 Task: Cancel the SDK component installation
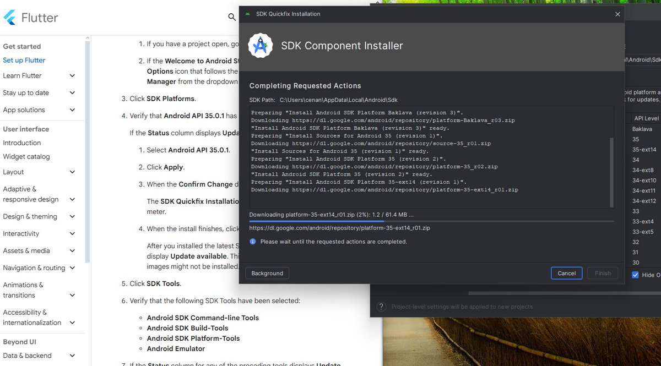(x=566, y=274)
